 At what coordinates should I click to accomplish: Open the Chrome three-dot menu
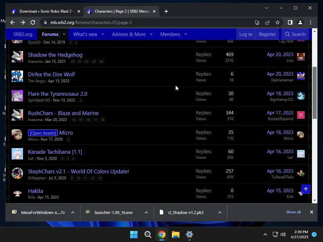coord(310,22)
